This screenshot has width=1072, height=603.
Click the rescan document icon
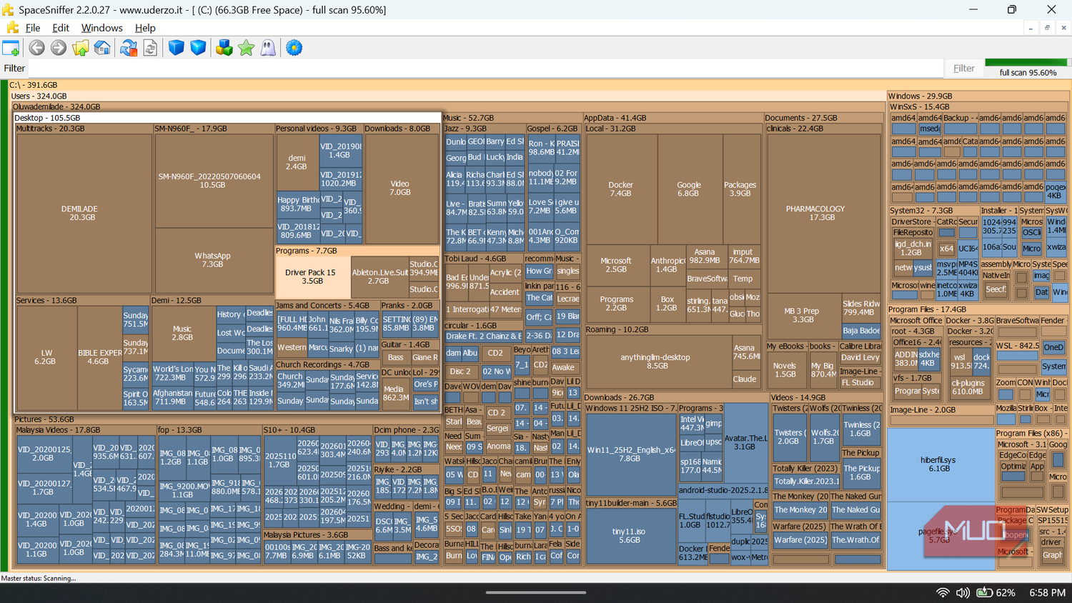click(x=150, y=48)
